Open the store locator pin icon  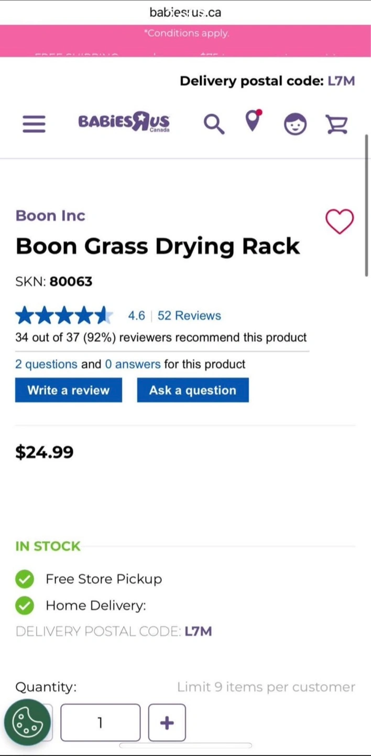pos(253,121)
